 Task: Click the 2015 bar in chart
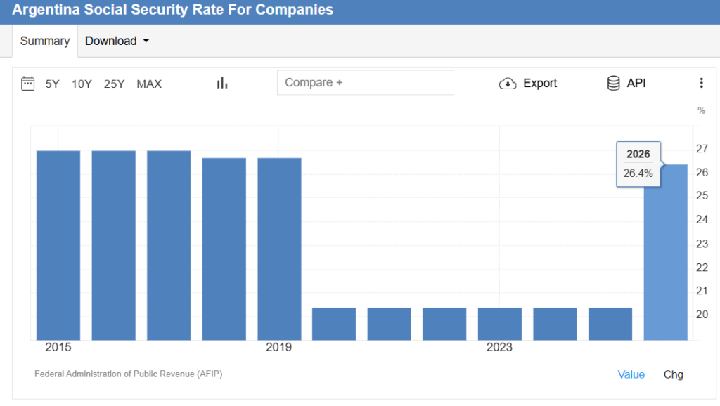[x=58, y=246]
